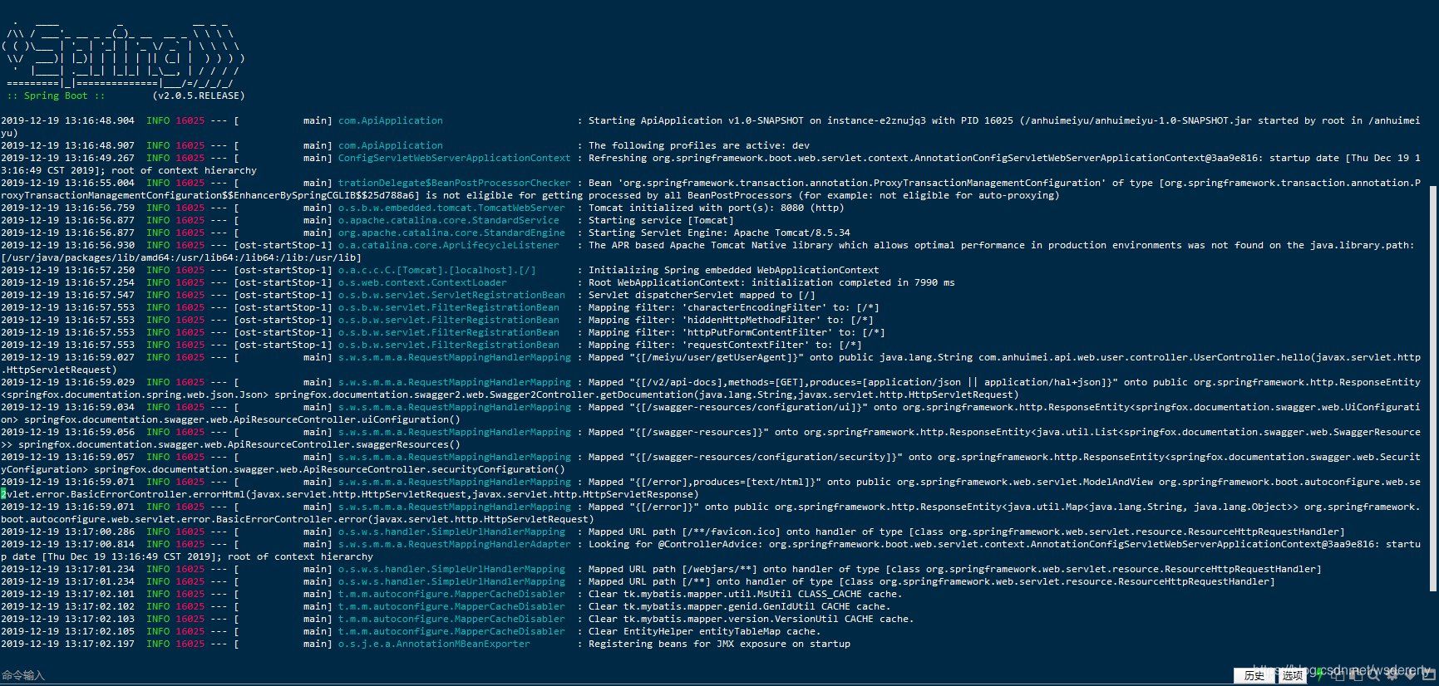Click 'o.a.catalina.core.AprLifecycleListener' logger name
This screenshot has width=1439, height=686.
(x=449, y=245)
